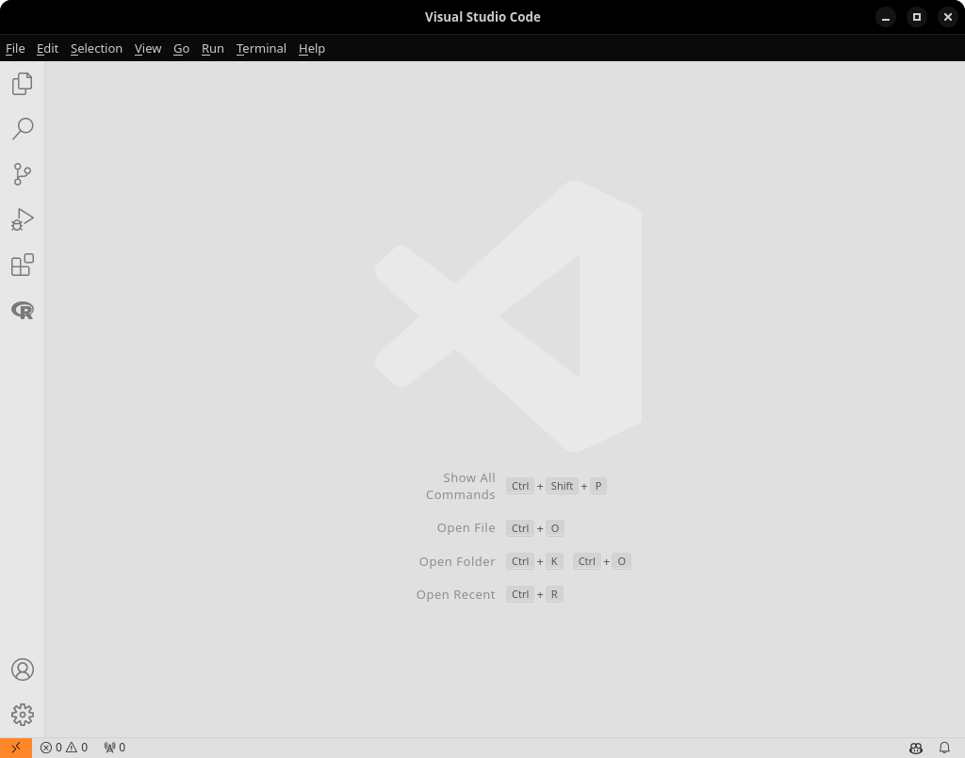Image resolution: width=965 pixels, height=758 pixels.
Task: Open Problems via errors and warnings counter
Action: 64,748
